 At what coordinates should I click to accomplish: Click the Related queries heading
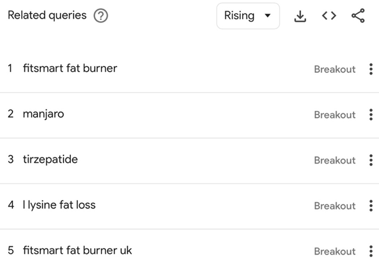(47, 15)
